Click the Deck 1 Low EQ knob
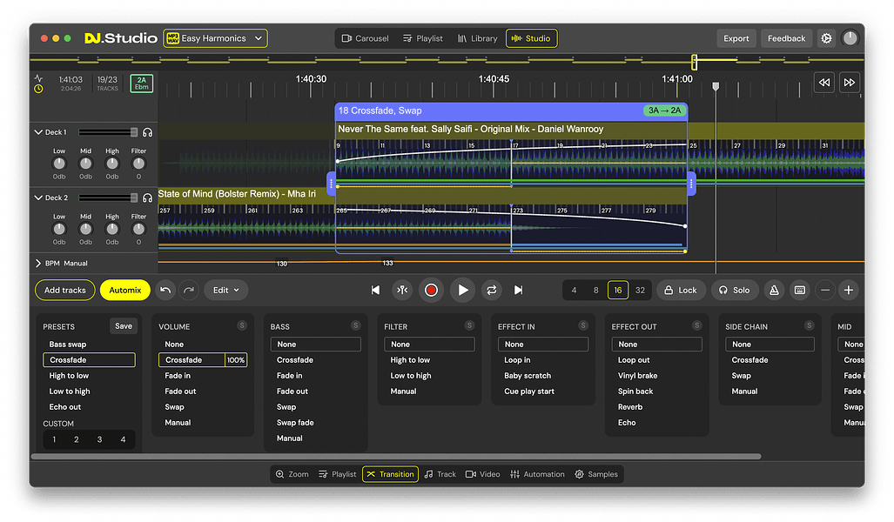Viewport: 894px width, 522px height. pyautogui.click(x=59, y=164)
